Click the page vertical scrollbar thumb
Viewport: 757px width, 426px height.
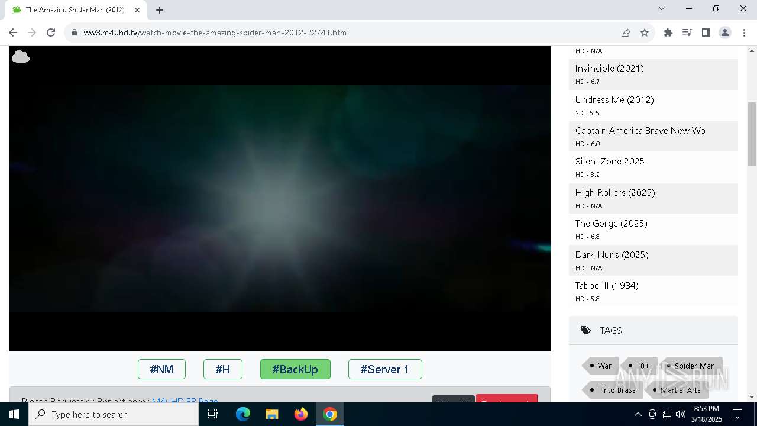[x=752, y=134]
